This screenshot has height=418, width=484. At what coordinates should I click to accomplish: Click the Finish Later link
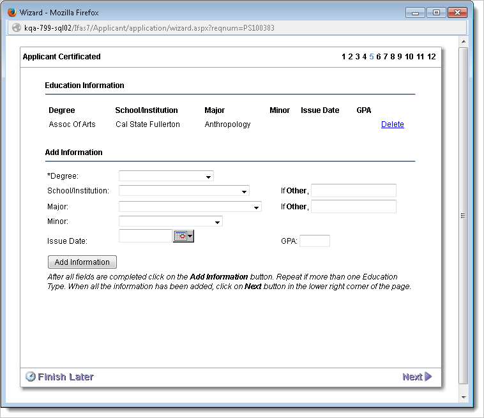65,377
